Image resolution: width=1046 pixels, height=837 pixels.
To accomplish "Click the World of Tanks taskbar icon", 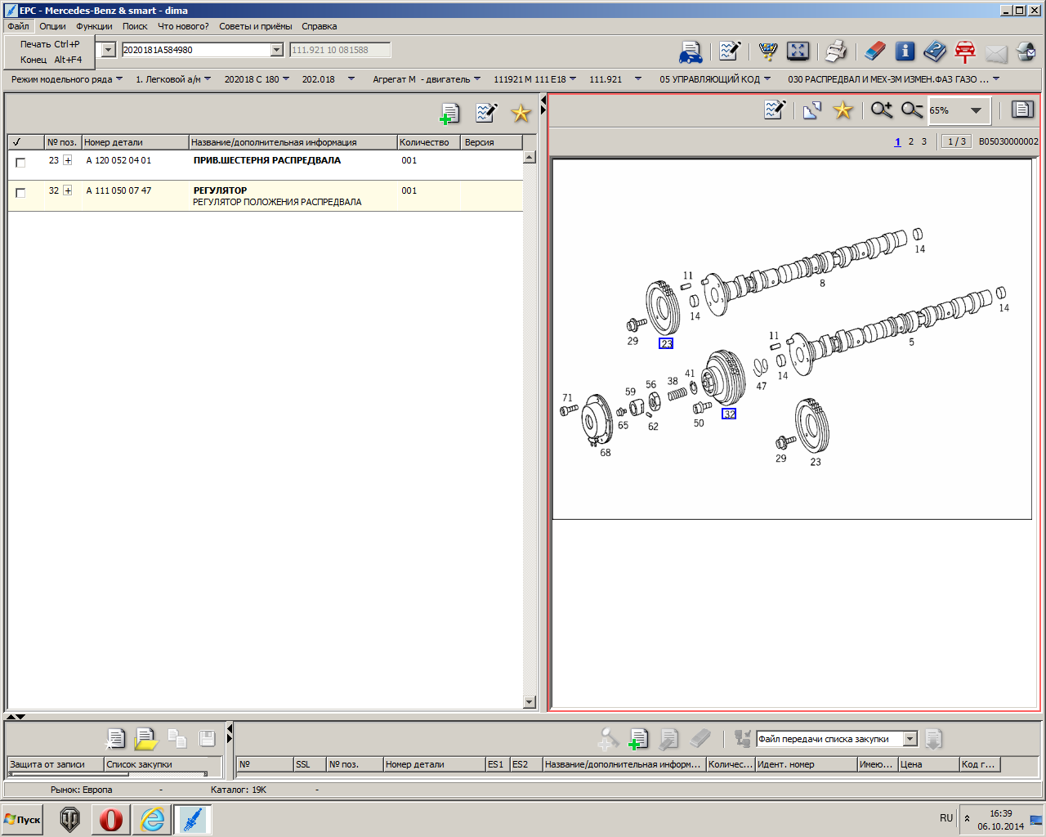I will pyautogui.click(x=70, y=819).
